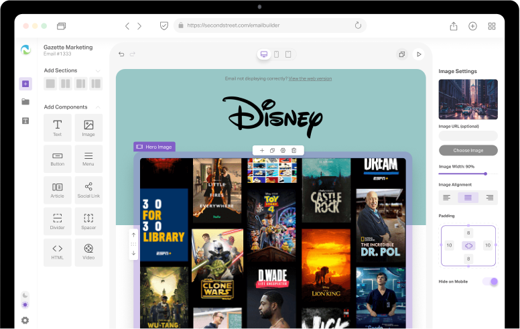
Task: Delete the Hero Image block
Action: coord(294,150)
